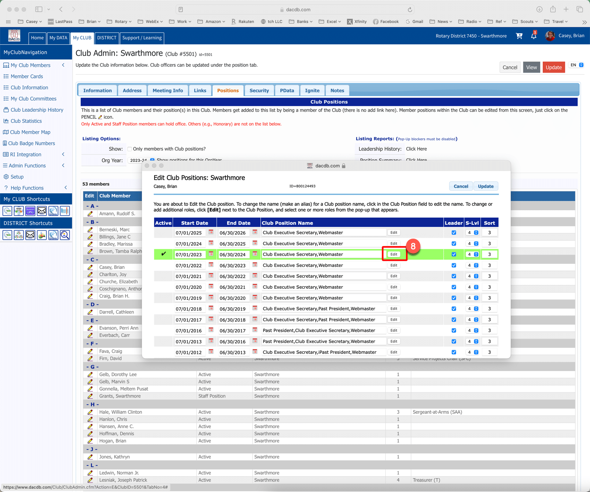Click Sort field for 07/01/2024 row
Image resolution: width=590 pixels, height=492 pixels.
(x=489, y=243)
